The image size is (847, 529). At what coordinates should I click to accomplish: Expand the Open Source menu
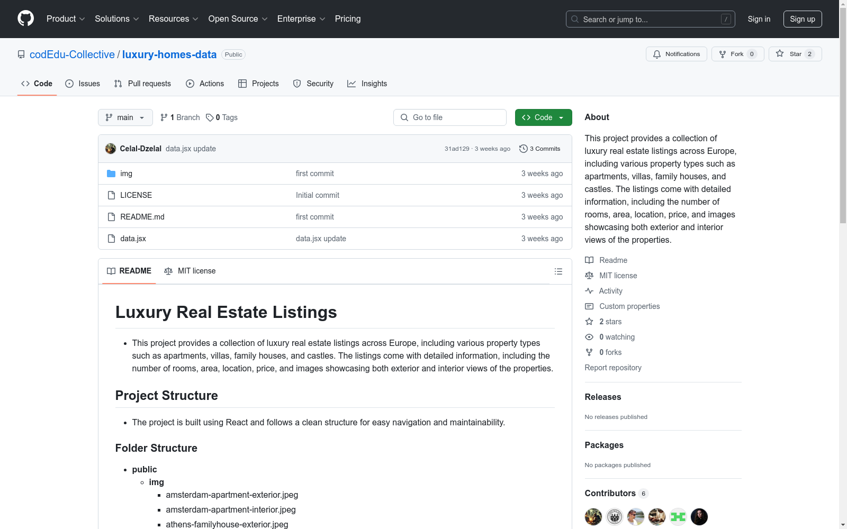pos(238,19)
